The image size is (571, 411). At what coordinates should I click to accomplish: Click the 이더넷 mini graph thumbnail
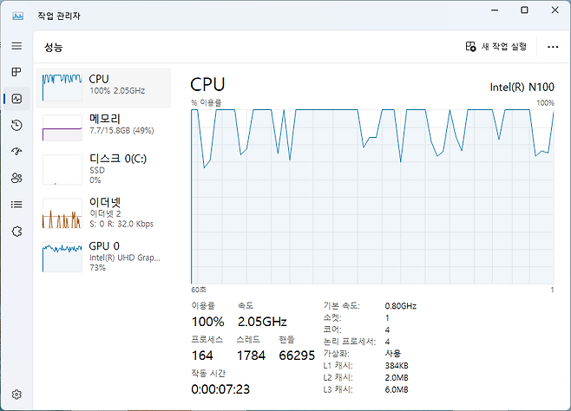click(62, 213)
